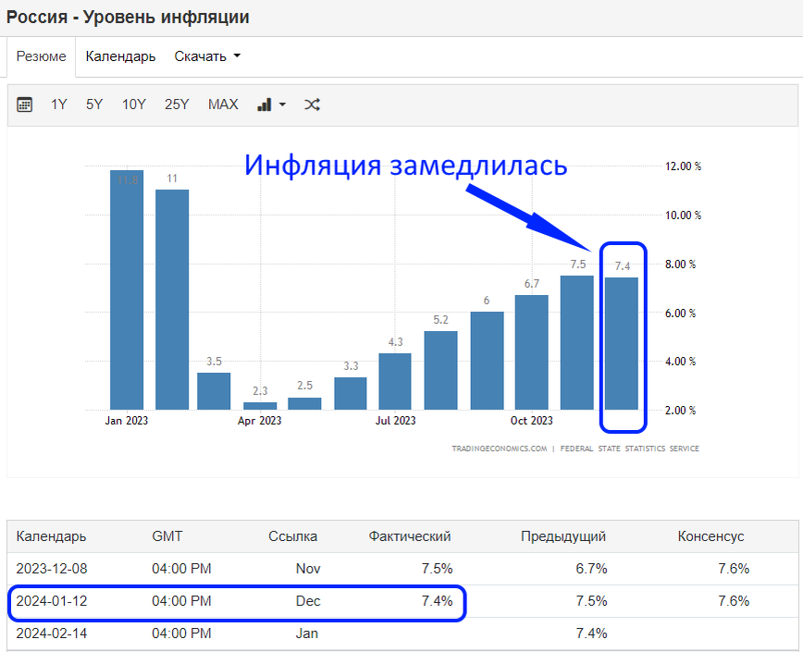Click the previous 7.4% value in Jan row
Image resolution: width=803 pixels, height=652 pixels.
pos(591,634)
